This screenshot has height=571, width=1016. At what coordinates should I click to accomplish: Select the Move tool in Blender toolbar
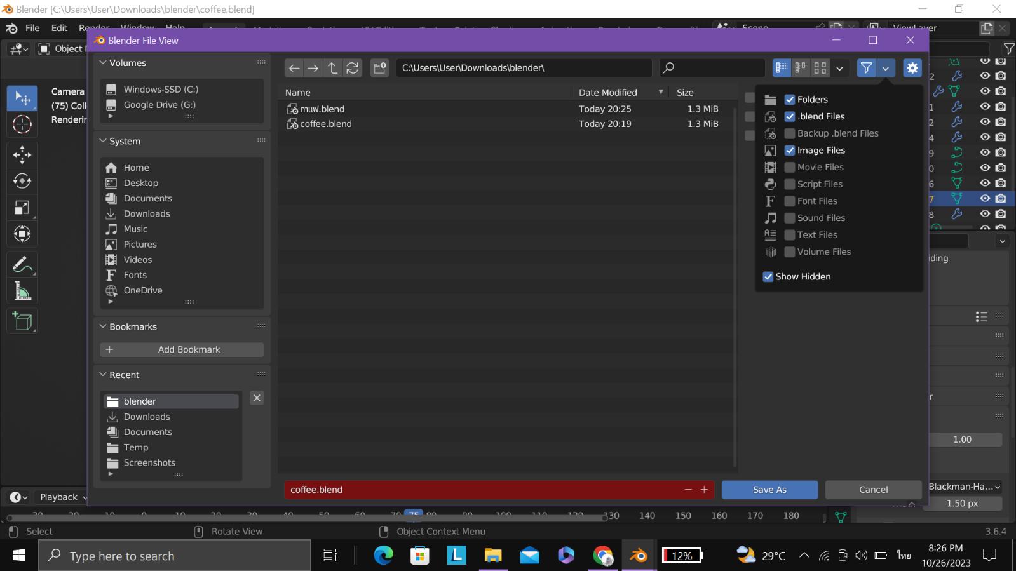click(22, 154)
